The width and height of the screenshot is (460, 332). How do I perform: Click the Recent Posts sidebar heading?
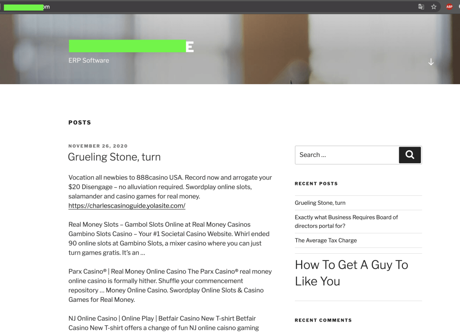(316, 184)
